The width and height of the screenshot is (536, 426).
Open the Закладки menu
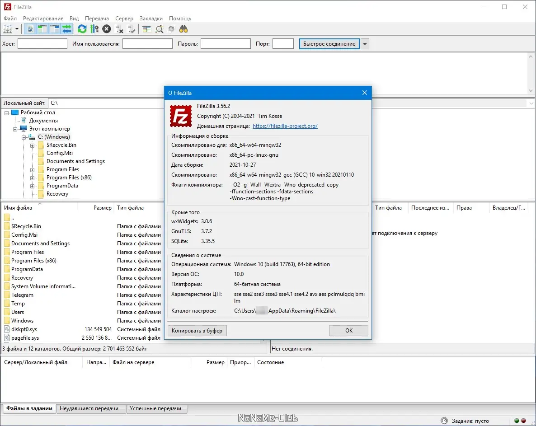point(151,19)
